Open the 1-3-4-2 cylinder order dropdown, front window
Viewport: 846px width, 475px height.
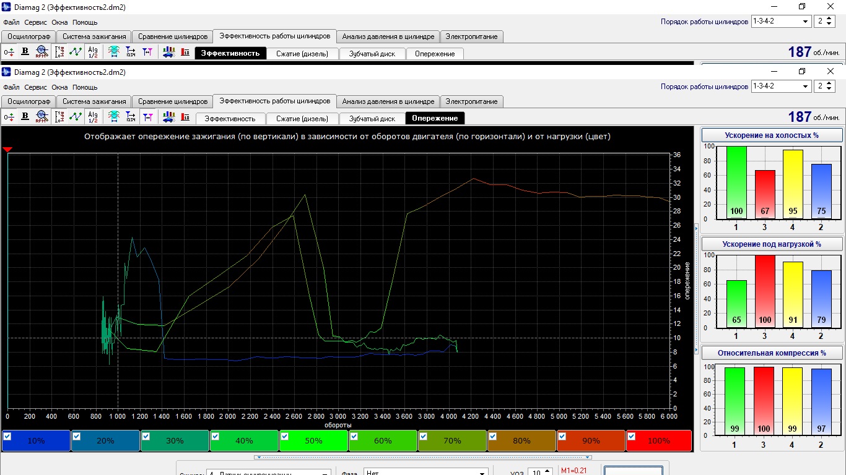(x=781, y=86)
